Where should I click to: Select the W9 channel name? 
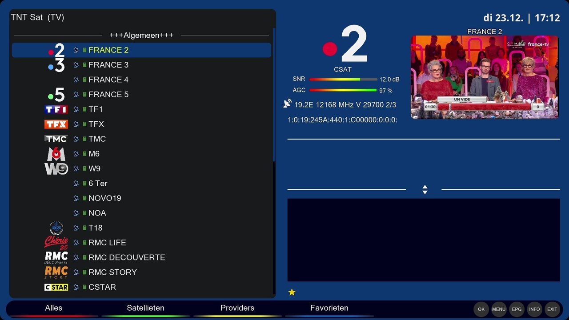94,168
